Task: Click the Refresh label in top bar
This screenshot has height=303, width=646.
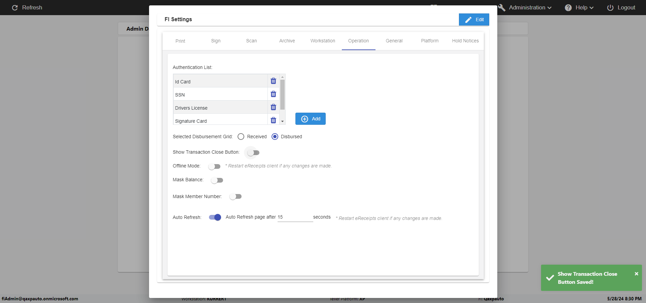Action: [x=32, y=7]
